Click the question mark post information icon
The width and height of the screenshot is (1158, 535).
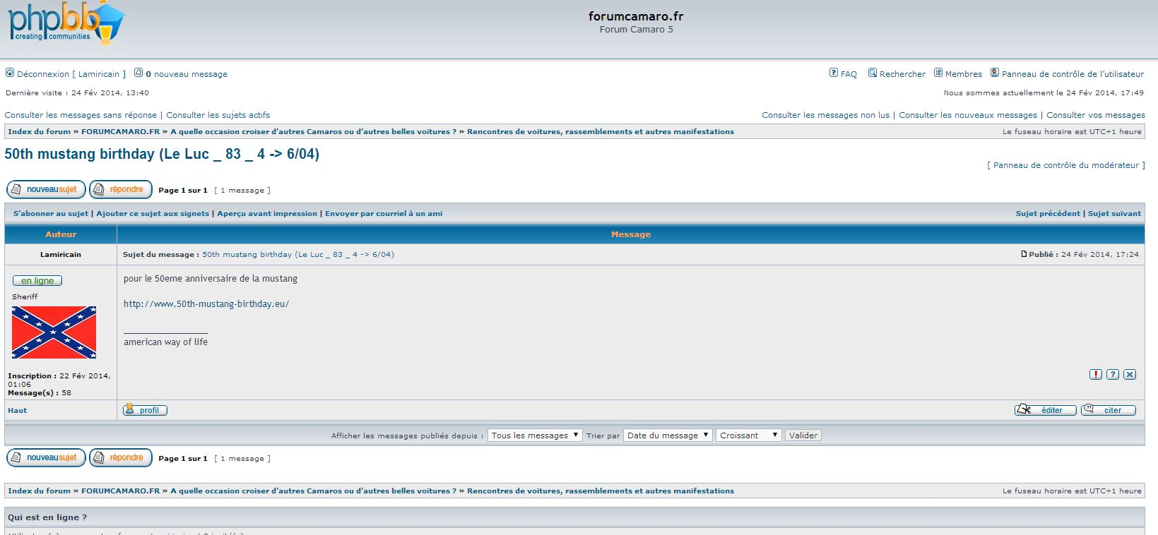click(1113, 375)
